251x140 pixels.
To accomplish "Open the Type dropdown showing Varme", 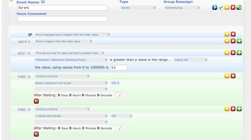I will point(138,8).
